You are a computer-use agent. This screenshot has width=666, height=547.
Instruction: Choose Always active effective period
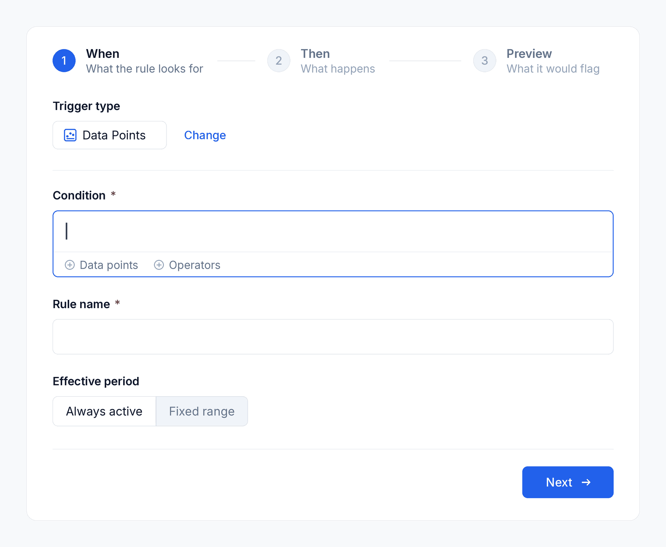[x=104, y=411]
